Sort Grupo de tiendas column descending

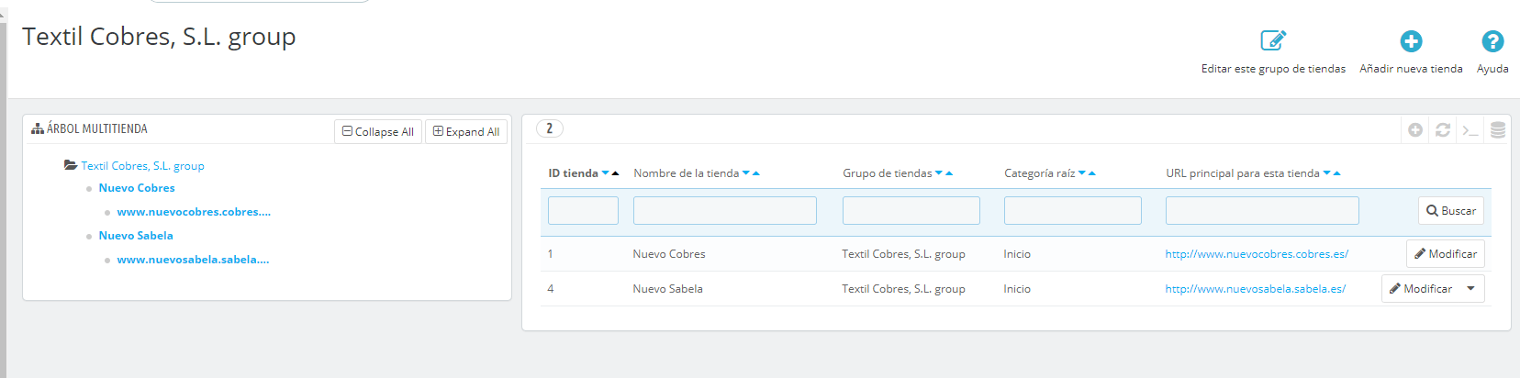point(939,173)
